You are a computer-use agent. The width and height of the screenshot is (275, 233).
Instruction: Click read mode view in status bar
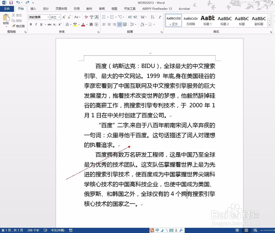(237, 230)
